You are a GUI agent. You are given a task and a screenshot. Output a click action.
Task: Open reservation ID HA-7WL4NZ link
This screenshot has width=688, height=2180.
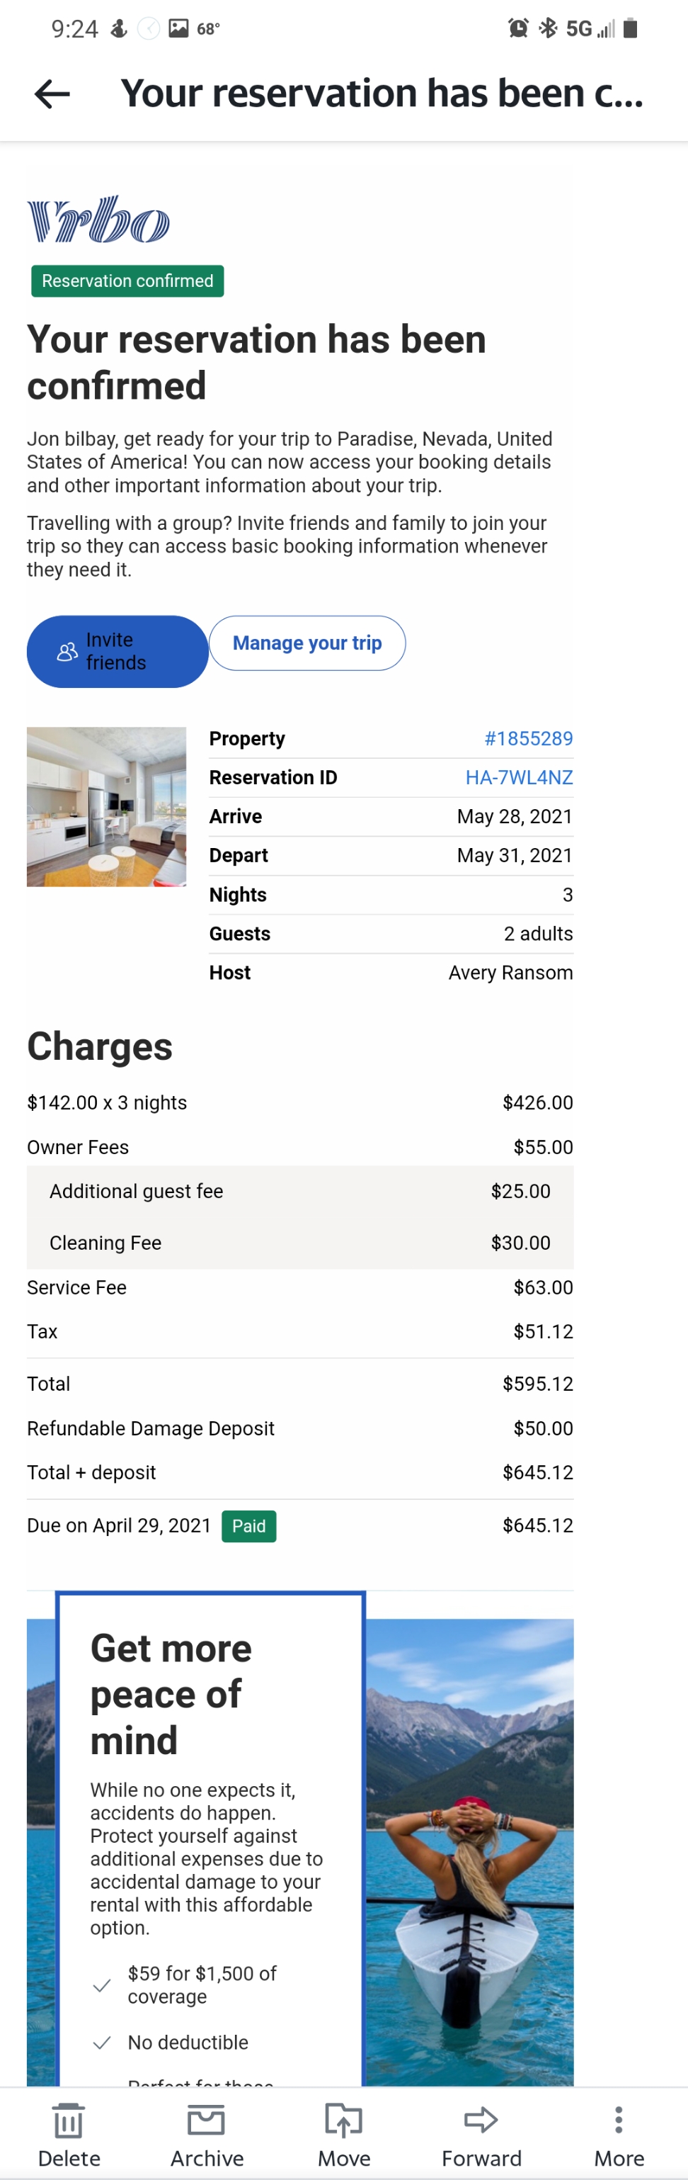pos(519,778)
